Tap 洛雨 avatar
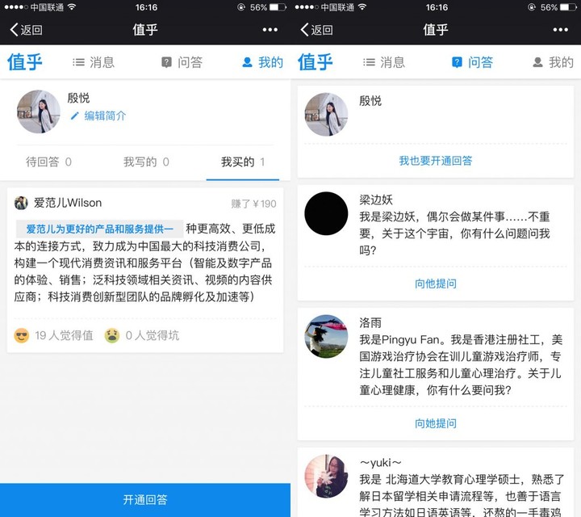The image size is (581, 517). click(326, 336)
